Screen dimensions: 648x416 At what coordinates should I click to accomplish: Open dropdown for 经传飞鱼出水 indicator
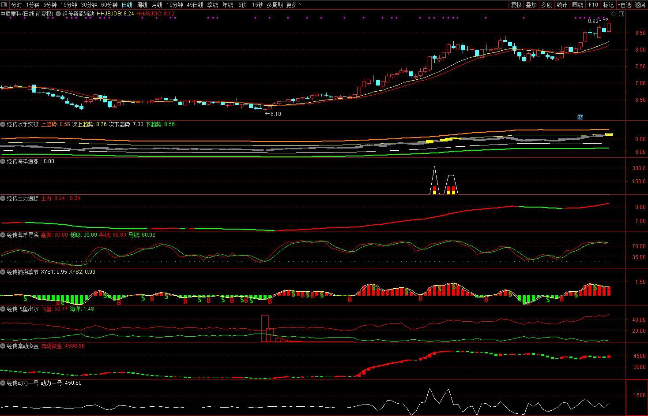coord(3,309)
